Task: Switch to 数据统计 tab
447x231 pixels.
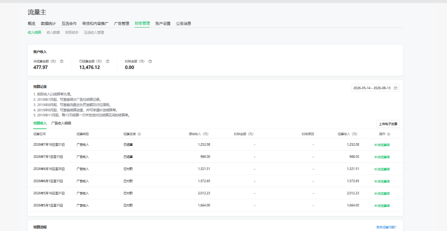Action: [48, 23]
